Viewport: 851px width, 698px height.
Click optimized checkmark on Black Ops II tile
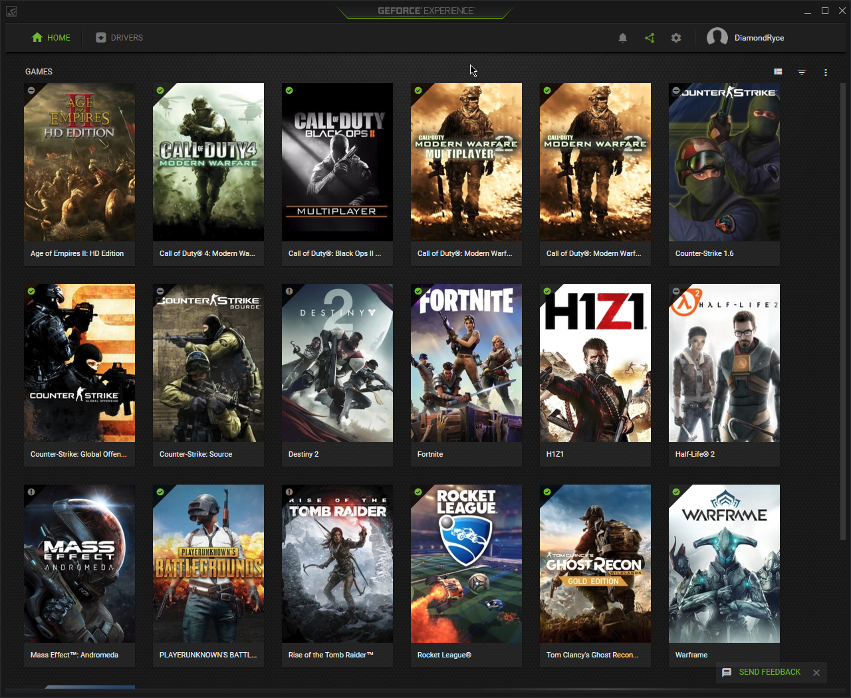[x=289, y=90]
